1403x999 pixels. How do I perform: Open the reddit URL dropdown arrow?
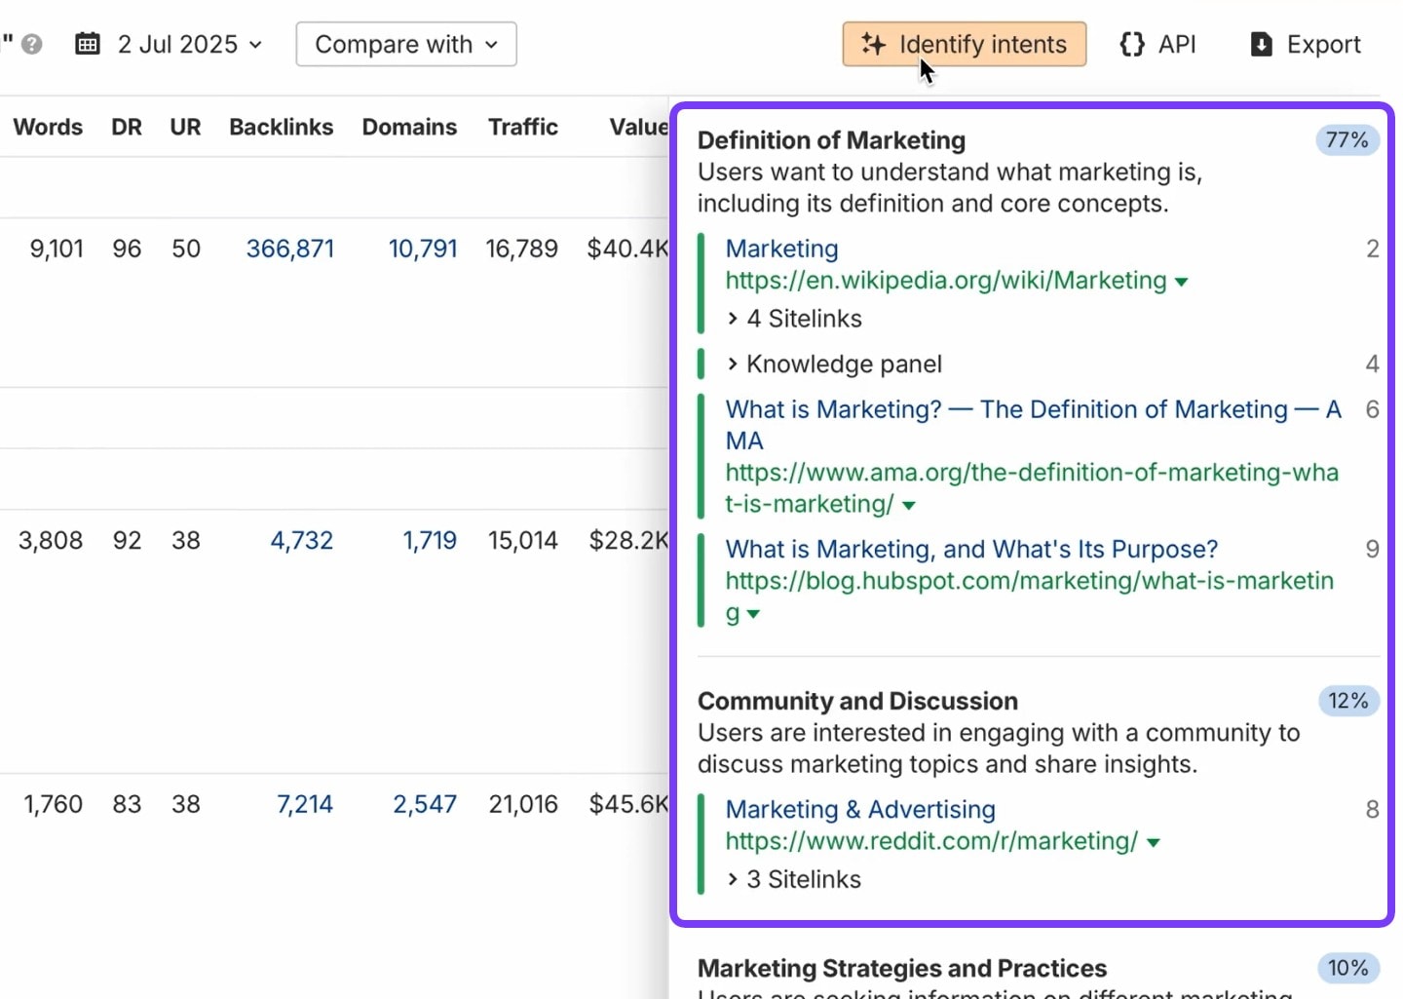1154,843
